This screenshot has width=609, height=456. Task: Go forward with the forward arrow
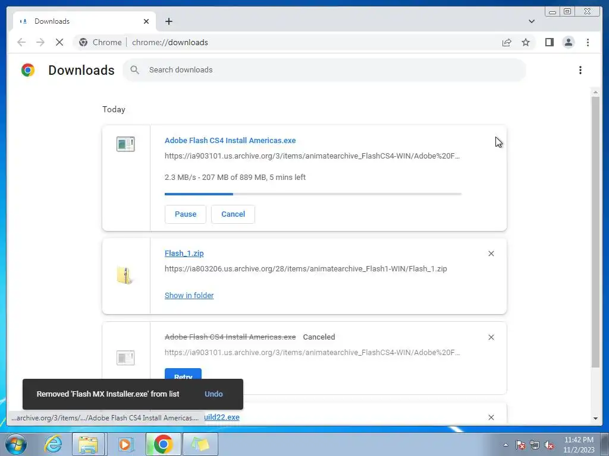pos(40,42)
